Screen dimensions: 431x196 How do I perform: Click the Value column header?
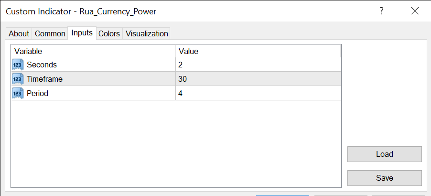258,51
